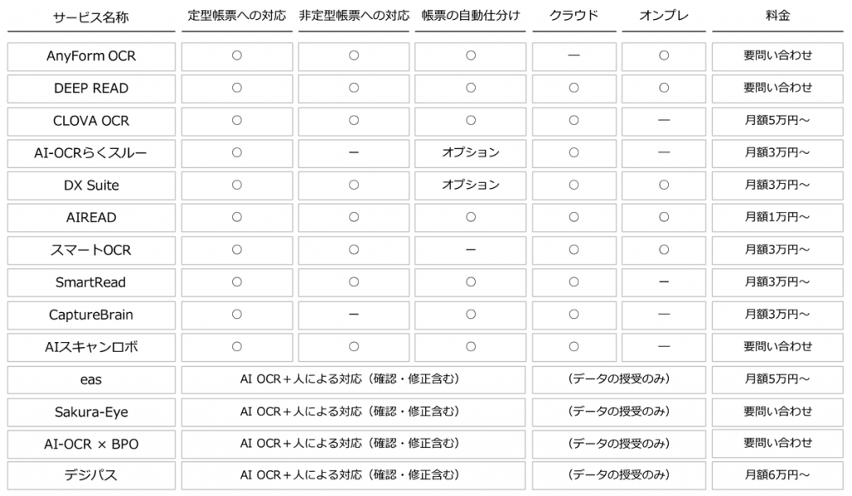This screenshot has width=852, height=496.
Task: Click 要問い合わせ in the AIスキャンロボ row
Action: coord(778,346)
